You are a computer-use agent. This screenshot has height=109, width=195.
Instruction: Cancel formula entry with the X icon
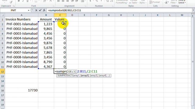[36, 10]
